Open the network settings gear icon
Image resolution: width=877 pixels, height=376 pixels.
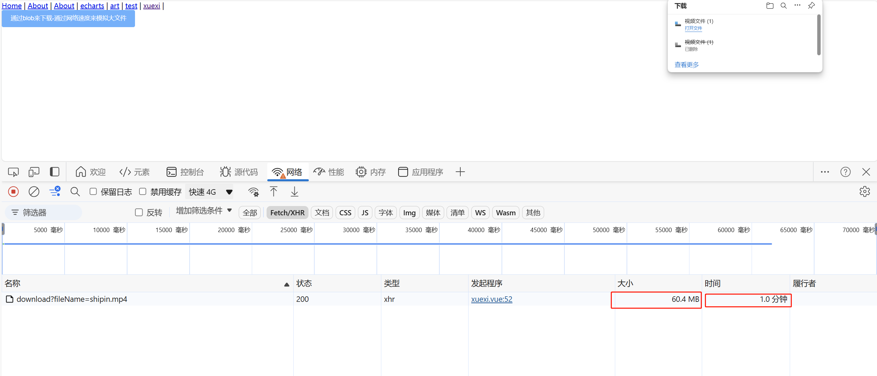point(865,192)
